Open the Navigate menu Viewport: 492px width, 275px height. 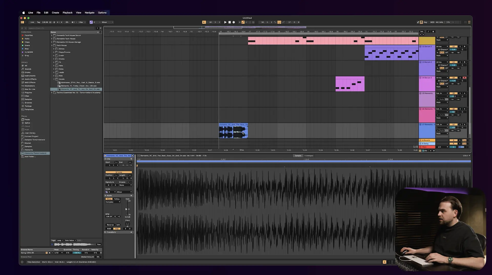click(89, 13)
